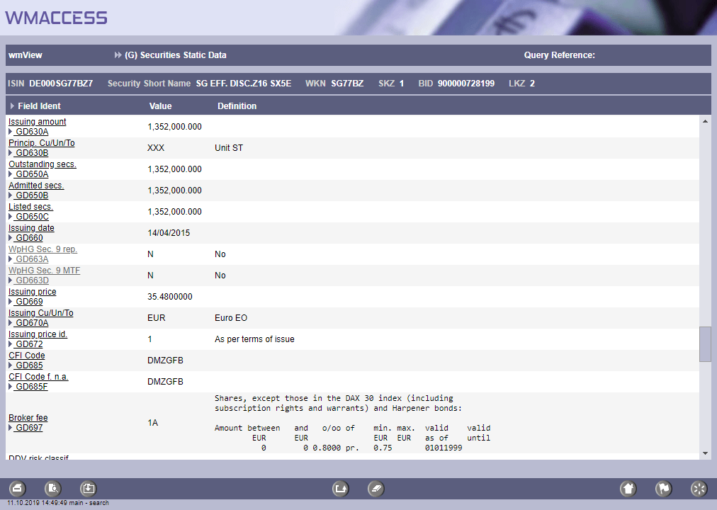Open the CFI Code link
Image resolution: width=717 pixels, height=510 pixels.
point(27,355)
